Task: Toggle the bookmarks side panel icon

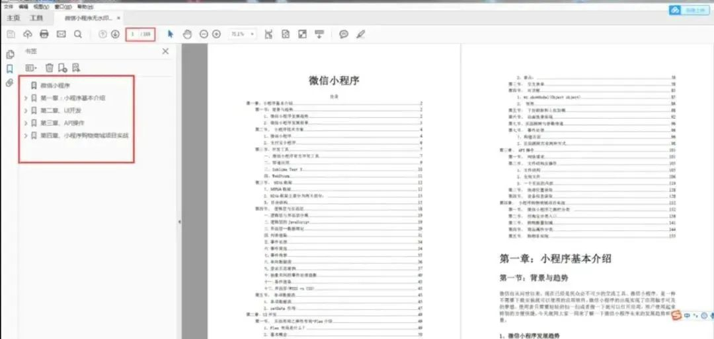Action: coord(9,69)
